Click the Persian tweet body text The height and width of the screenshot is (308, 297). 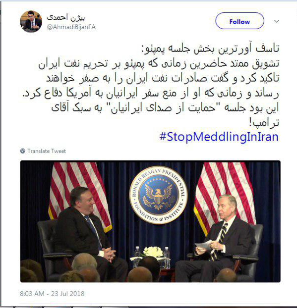(151, 86)
